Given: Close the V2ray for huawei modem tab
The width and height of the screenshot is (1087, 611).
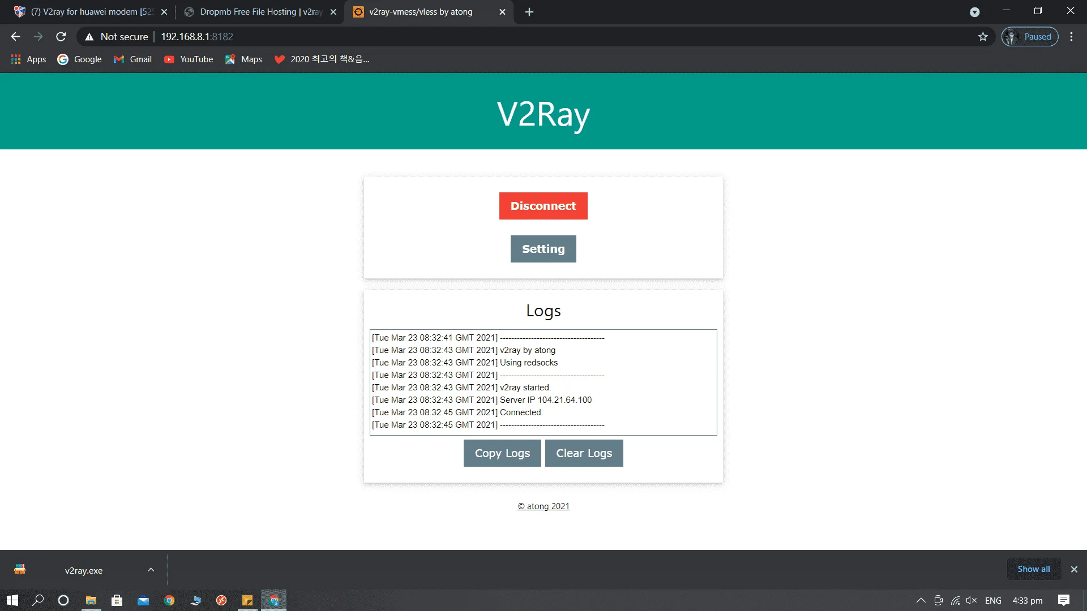Looking at the screenshot, I should pyautogui.click(x=164, y=12).
